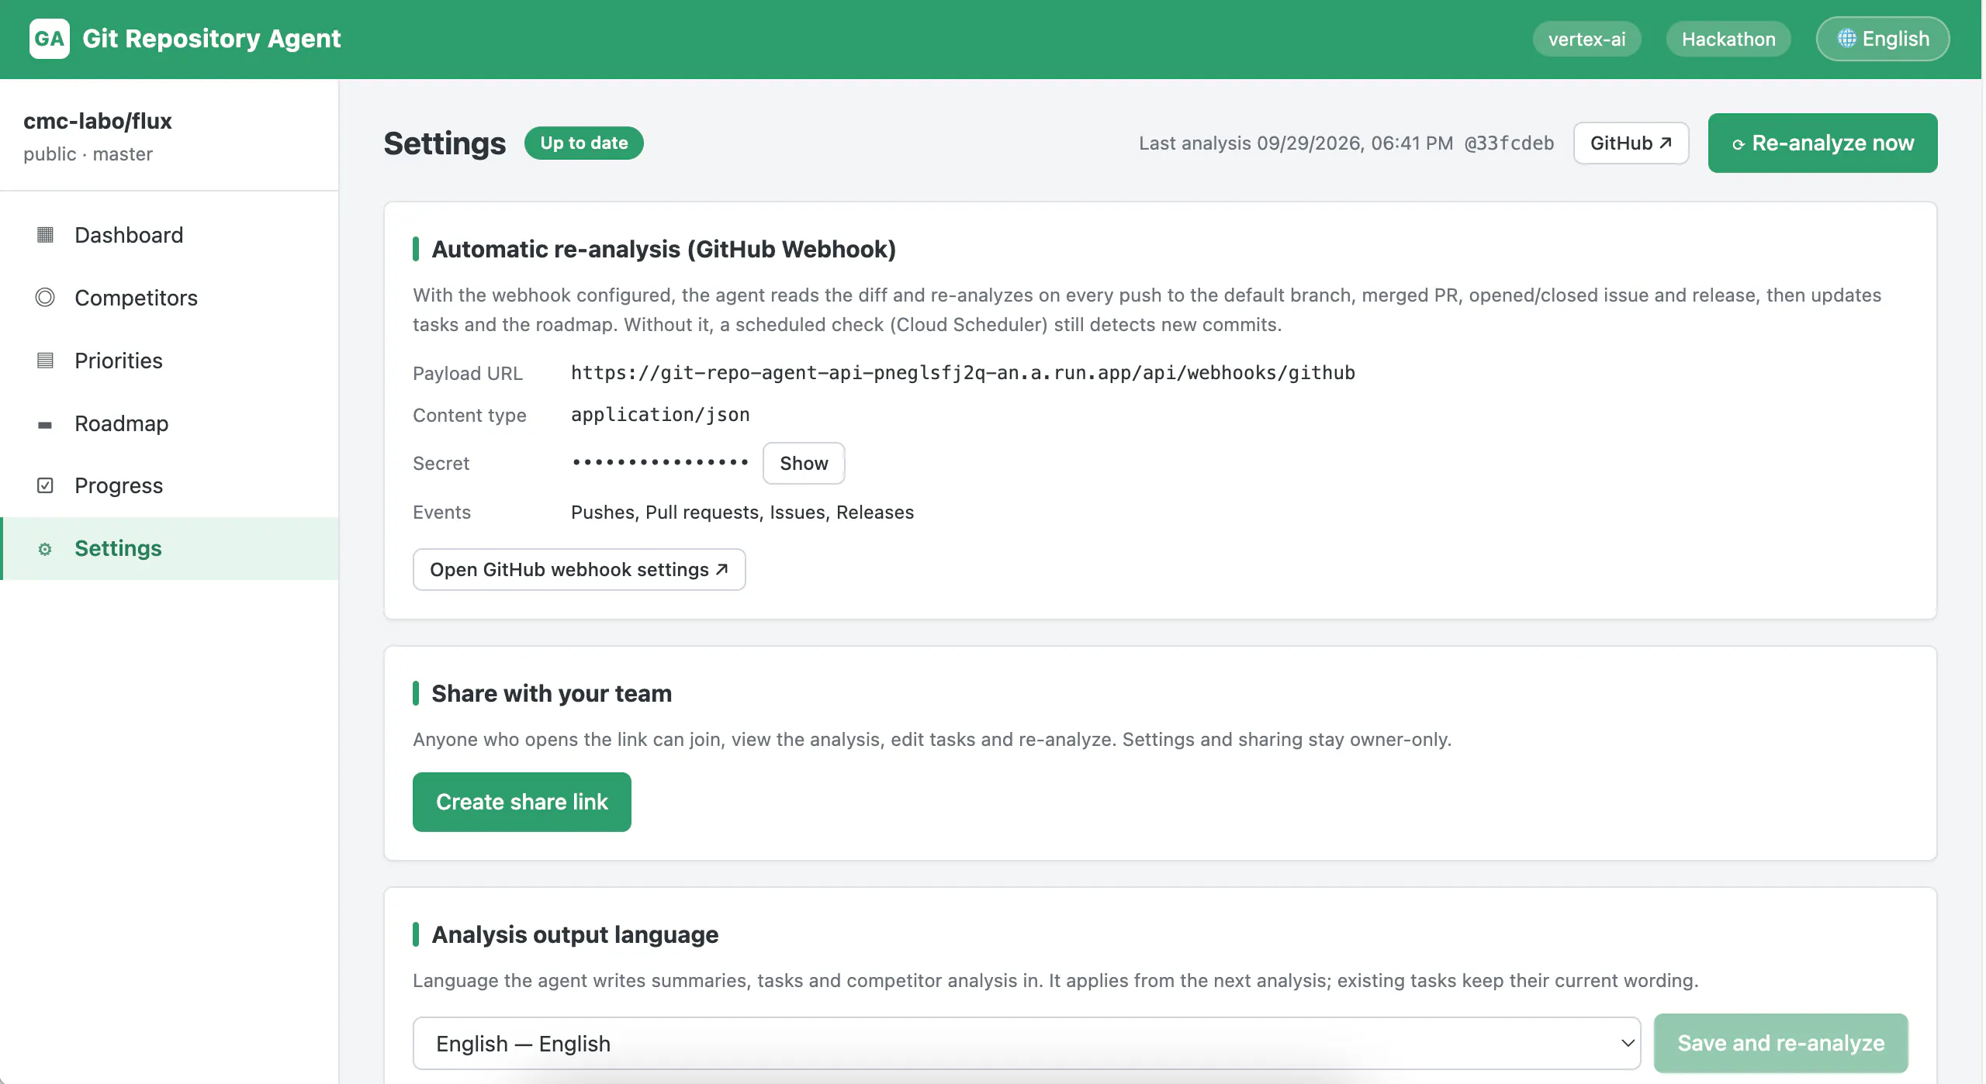The width and height of the screenshot is (1986, 1084).
Task: Click the Last analysis timestamp text
Action: pyautogui.click(x=1296, y=143)
